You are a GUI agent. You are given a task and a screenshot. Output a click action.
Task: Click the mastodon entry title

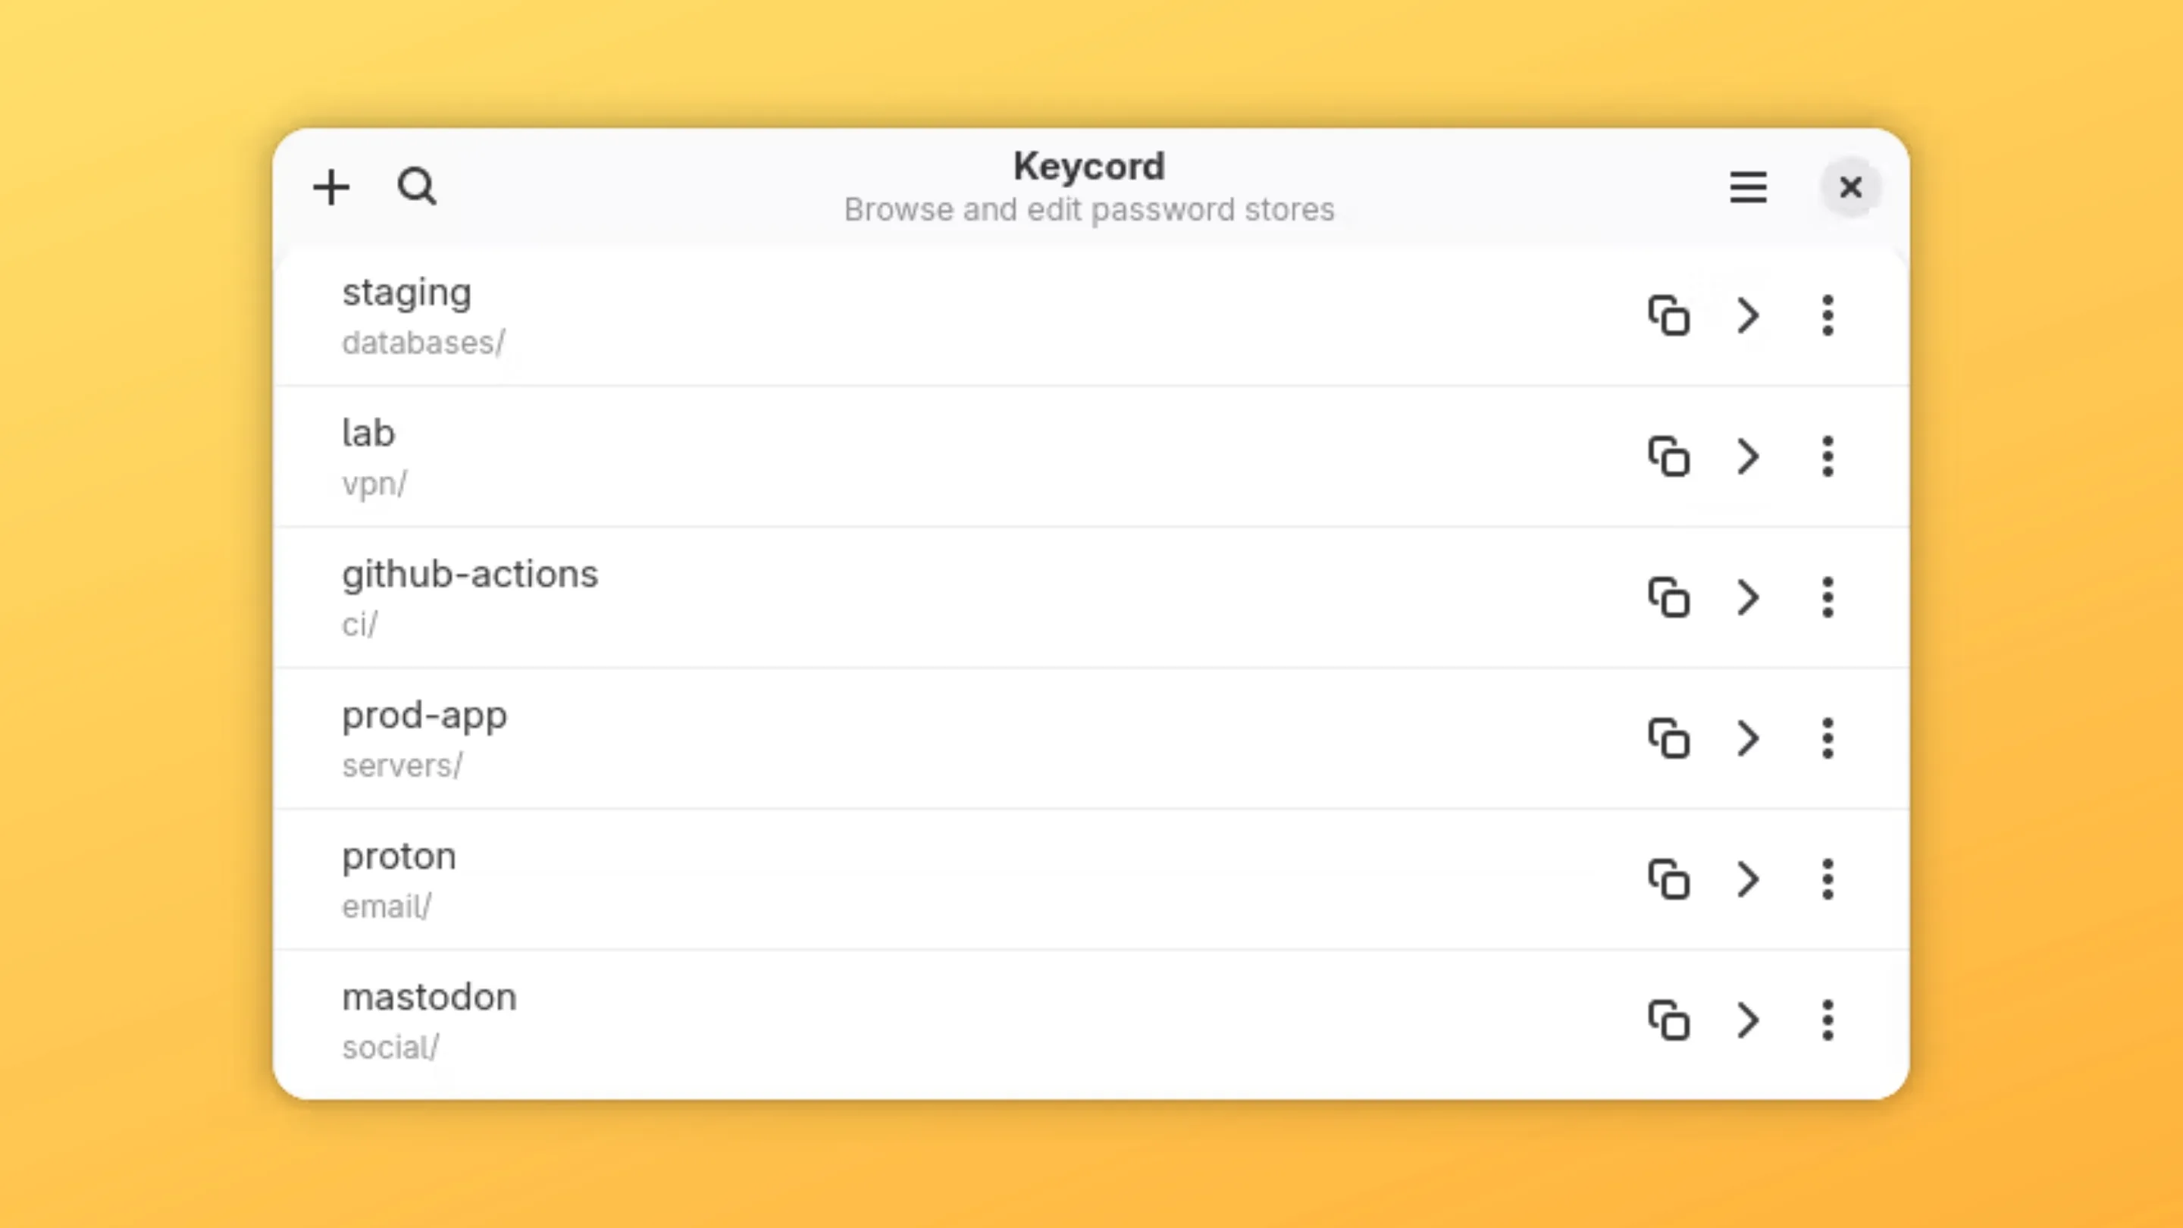[x=430, y=997]
